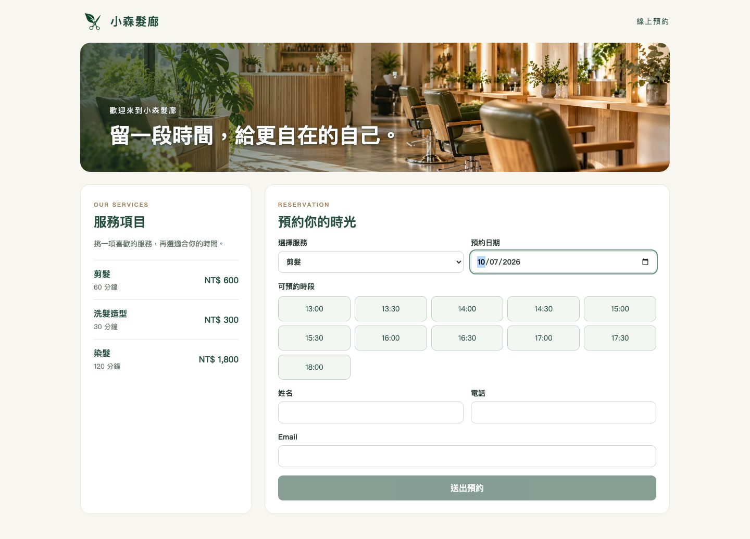The width and height of the screenshot is (750, 539).
Task: Select the 13:30 time slot
Action: coord(391,309)
